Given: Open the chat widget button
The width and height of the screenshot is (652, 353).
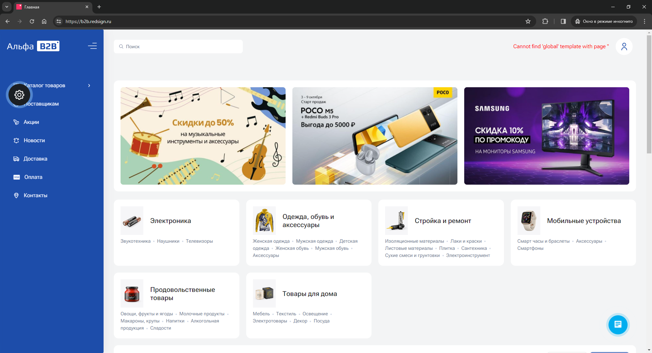Looking at the screenshot, I should point(618,324).
